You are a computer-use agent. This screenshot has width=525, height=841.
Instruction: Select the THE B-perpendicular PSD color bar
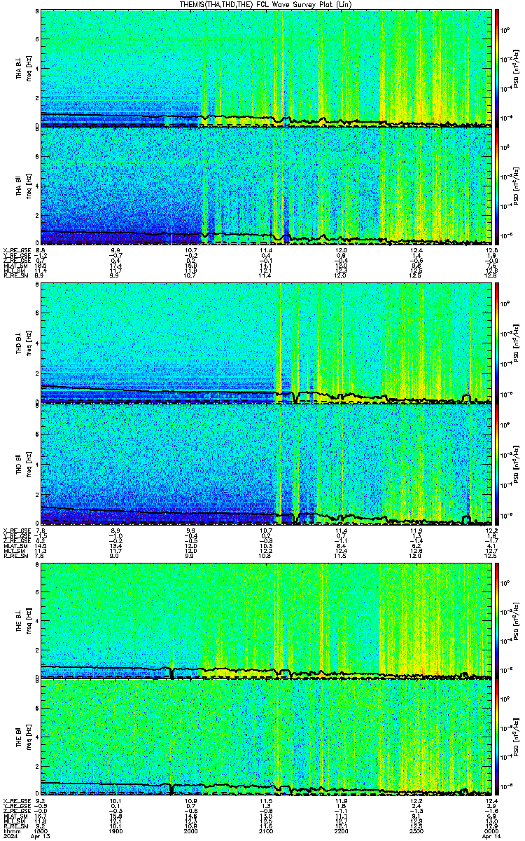(x=497, y=621)
